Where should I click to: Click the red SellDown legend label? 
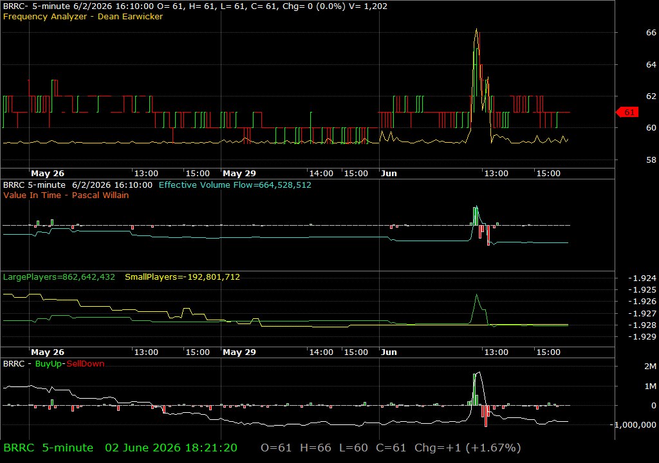86,363
